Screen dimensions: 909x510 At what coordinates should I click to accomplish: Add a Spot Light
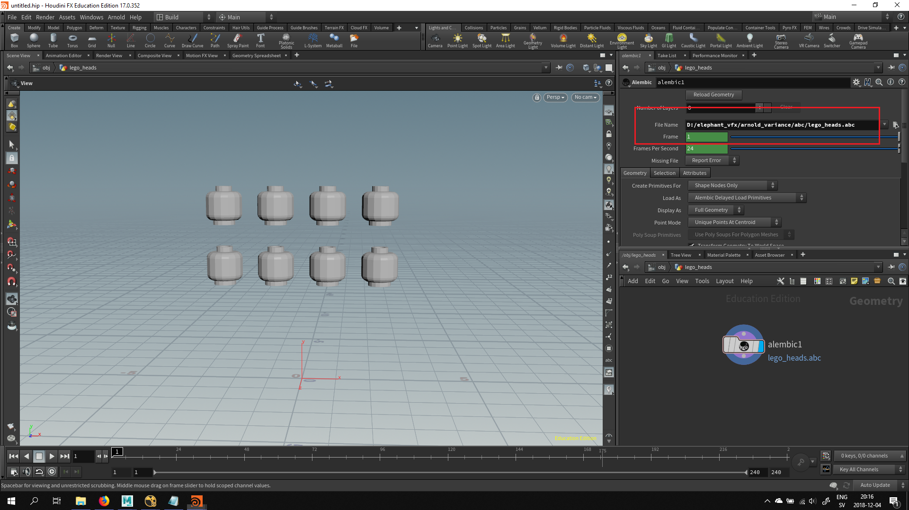coord(482,41)
